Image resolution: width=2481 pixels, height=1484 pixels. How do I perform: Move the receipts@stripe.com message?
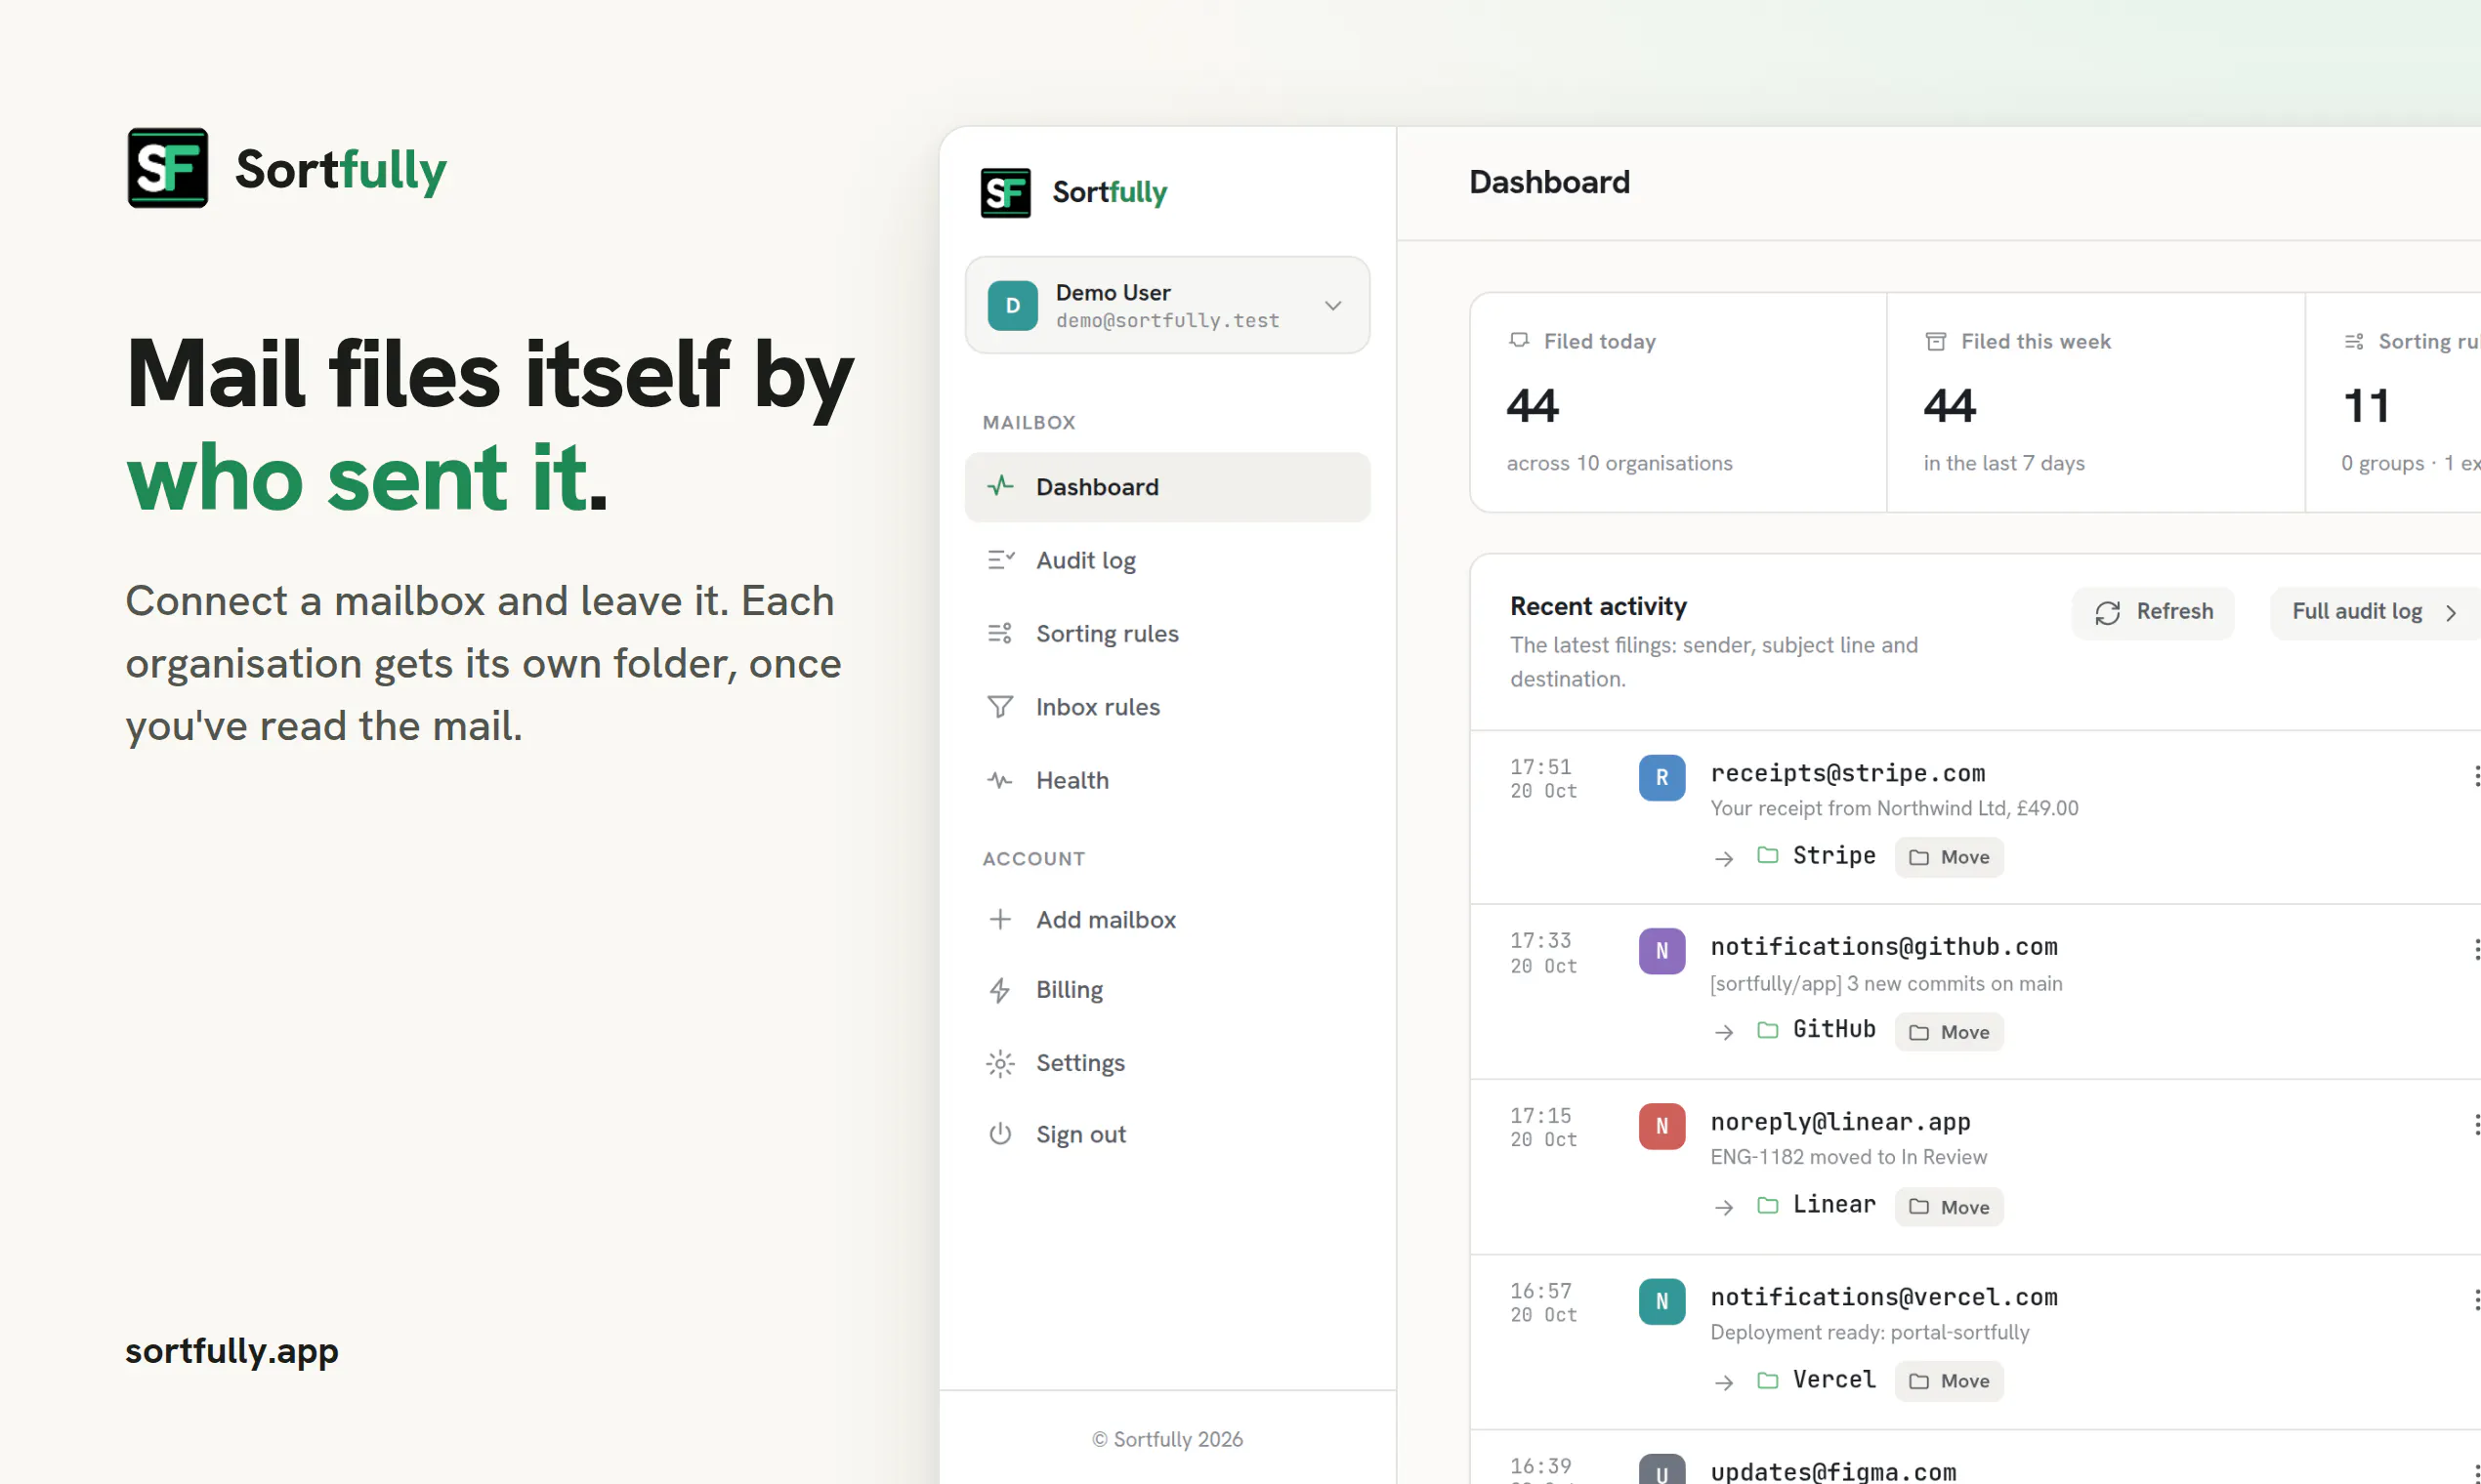(1949, 857)
